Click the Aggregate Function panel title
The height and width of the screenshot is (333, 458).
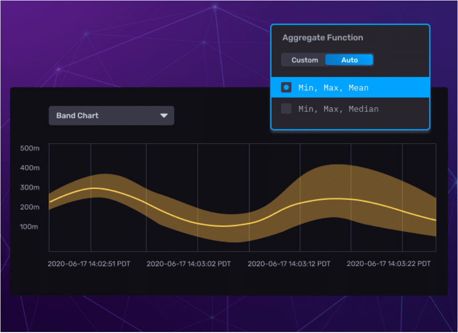click(322, 38)
